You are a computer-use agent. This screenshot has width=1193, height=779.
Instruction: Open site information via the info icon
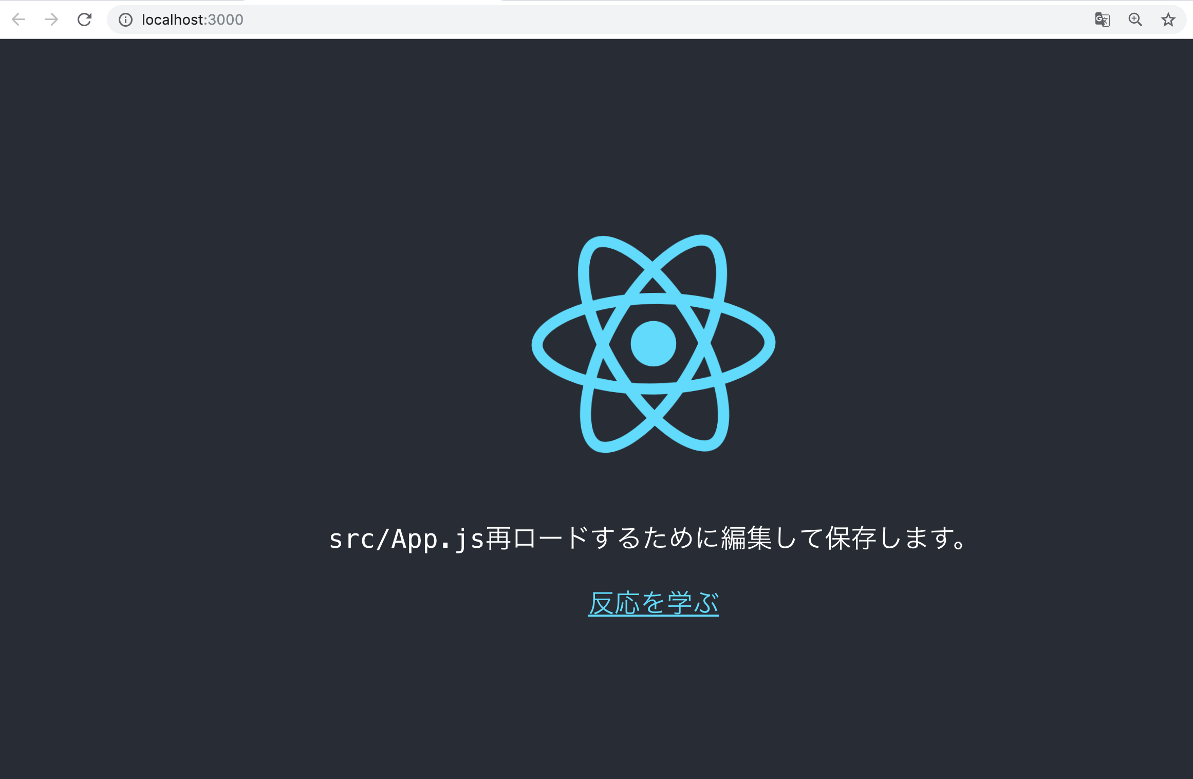126,20
